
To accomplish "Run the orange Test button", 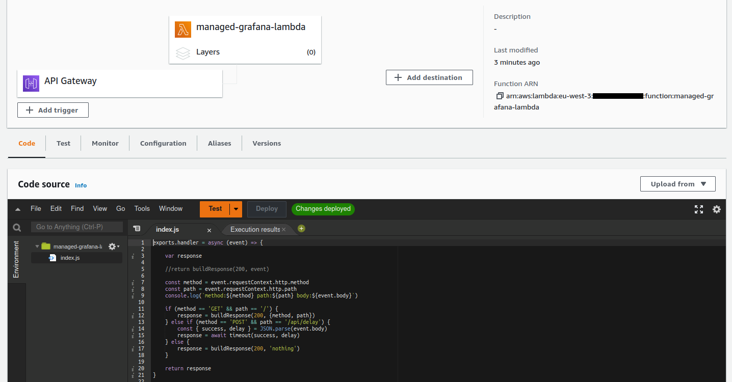I will (x=215, y=209).
